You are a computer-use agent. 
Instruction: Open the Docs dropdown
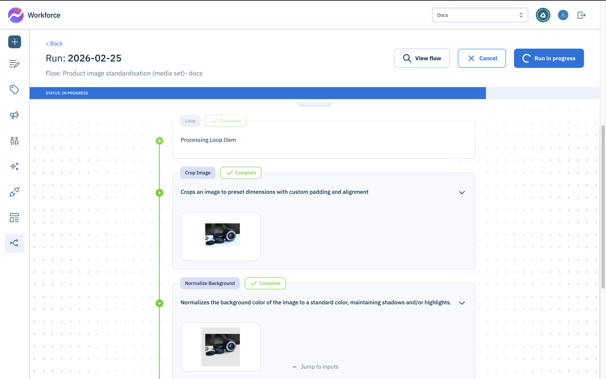[480, 15]
